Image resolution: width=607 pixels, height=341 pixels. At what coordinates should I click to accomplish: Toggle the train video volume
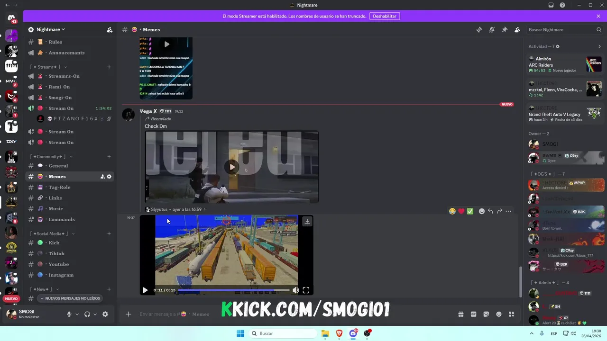point(295,290)
